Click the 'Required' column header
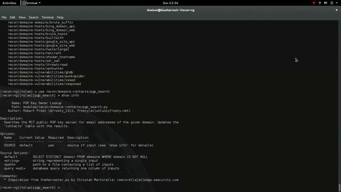Screen dimensions: 341x192 pyautogui.click(x=56, y=138)
